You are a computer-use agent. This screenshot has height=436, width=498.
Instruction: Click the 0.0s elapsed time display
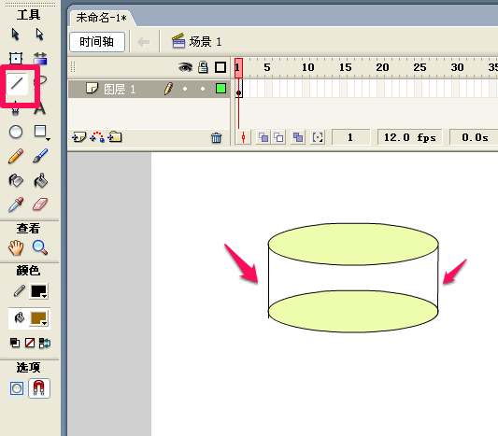pyautogui.click(x=475, y=137)
